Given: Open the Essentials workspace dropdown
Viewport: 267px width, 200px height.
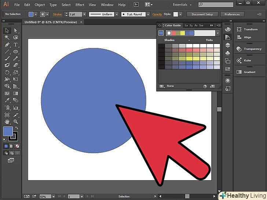Looking at the screenshot, I should (182, 5).
